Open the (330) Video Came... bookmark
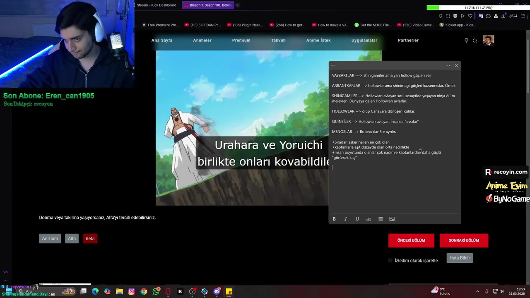 [x=416, y=25]
